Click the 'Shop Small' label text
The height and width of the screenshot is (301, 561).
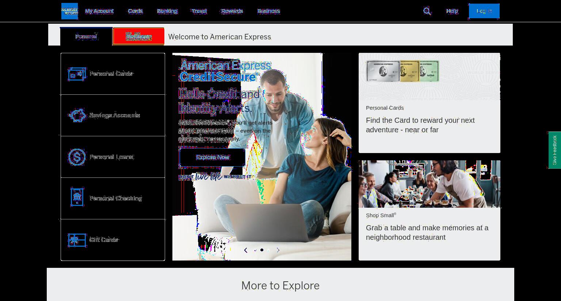[381, 215]
